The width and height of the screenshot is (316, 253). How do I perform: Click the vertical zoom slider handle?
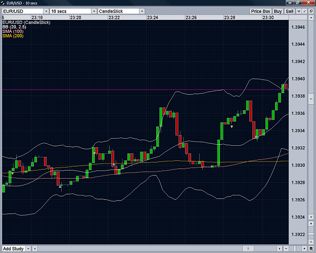(311, 233)
